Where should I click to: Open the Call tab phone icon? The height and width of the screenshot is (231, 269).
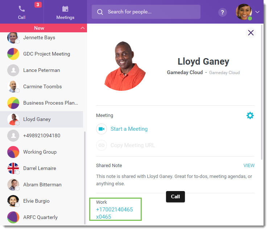(x=22, y=9)
